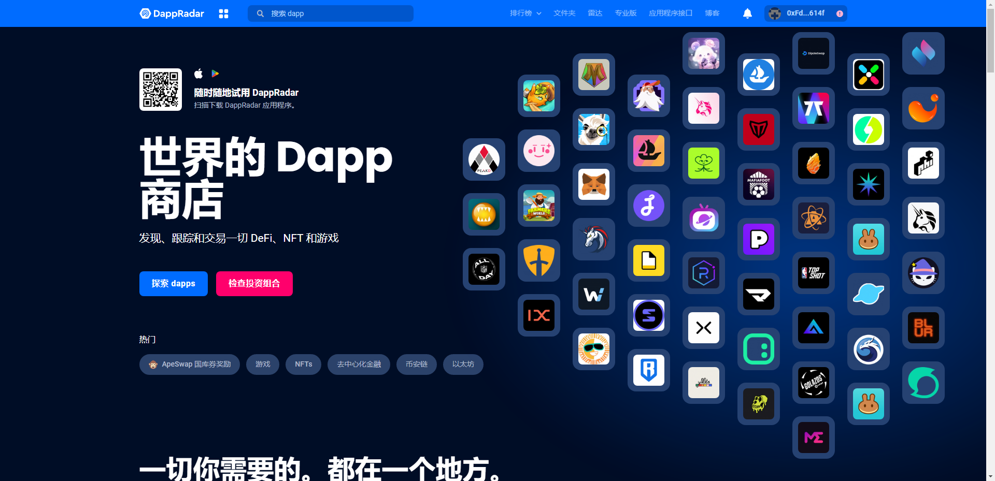Click inside the 搜索 dapp search field
This screenshot has width=995, height=481.
tap(330, 13)
